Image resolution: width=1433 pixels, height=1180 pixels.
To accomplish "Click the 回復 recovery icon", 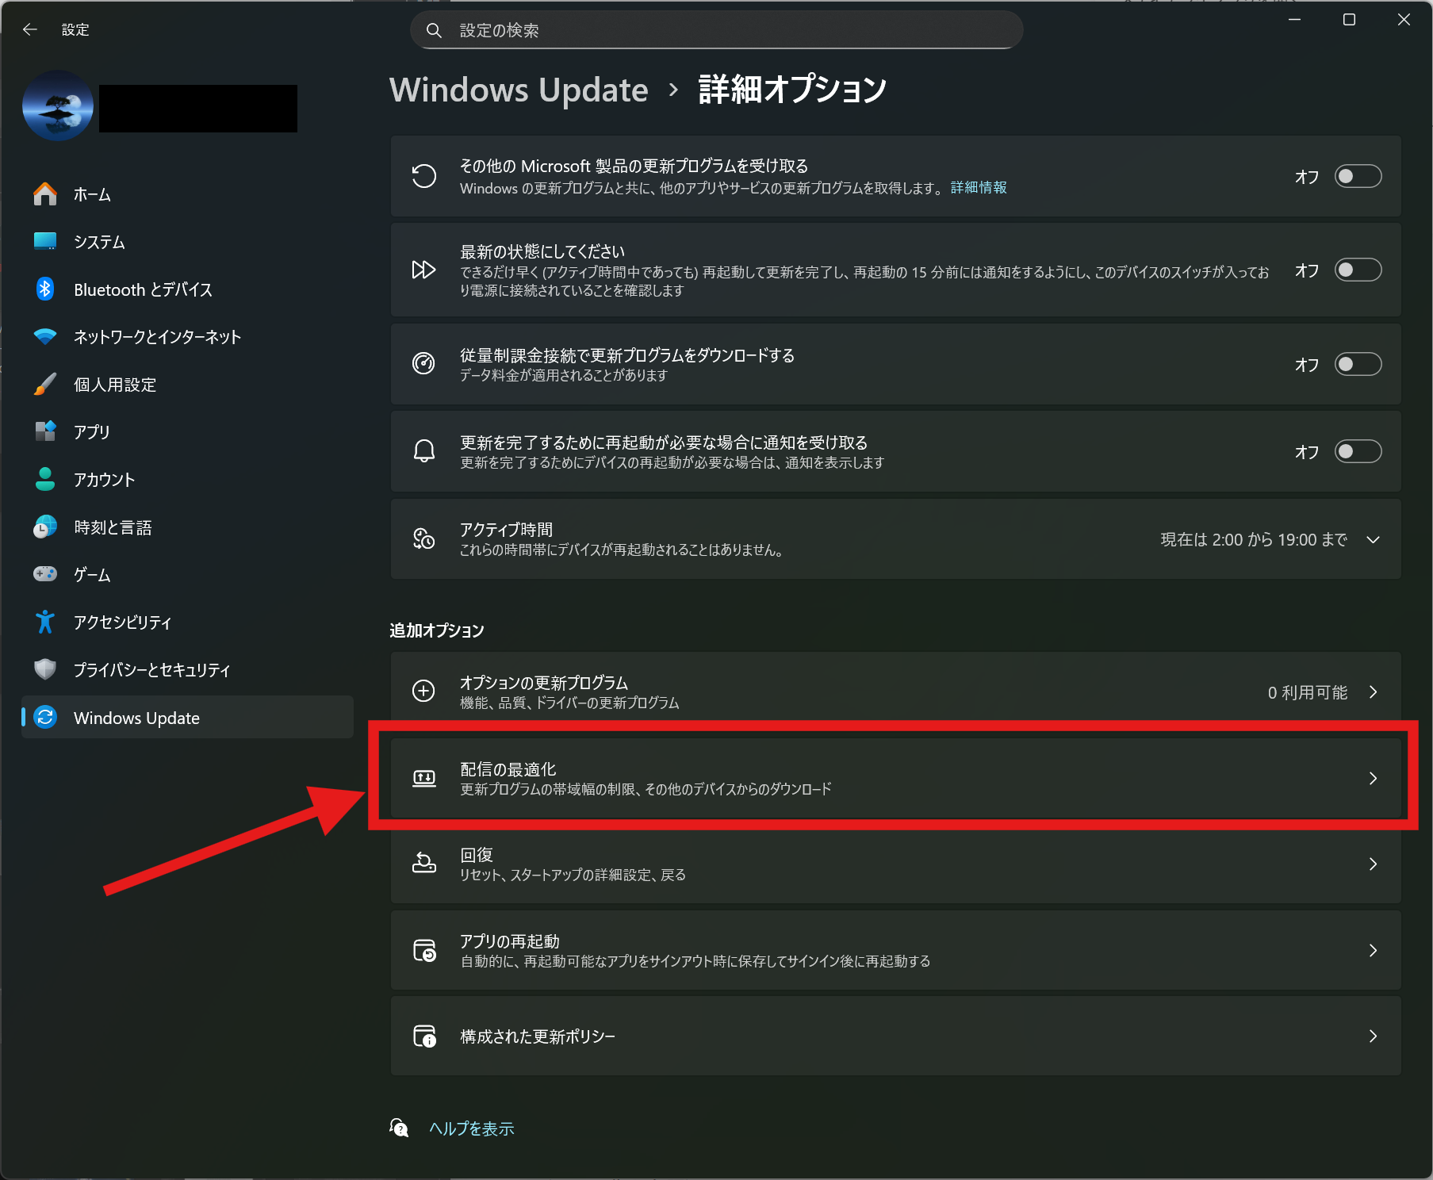I will tap(424, 864).
